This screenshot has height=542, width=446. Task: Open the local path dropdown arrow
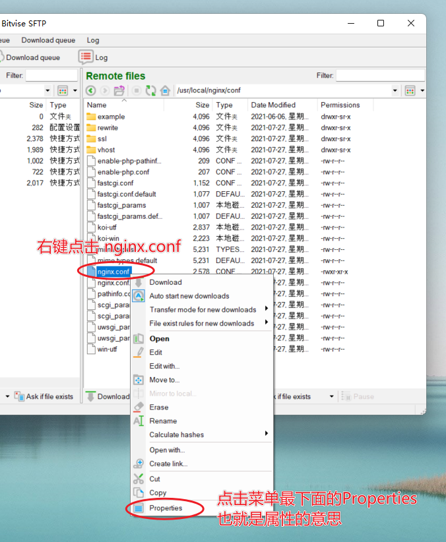[x=48, y=90]
